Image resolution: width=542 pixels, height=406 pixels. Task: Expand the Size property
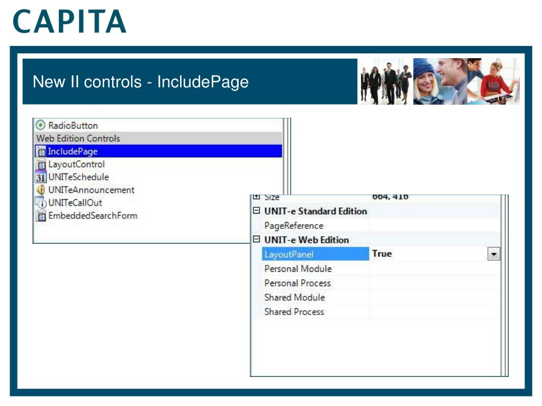pos(256,197)
